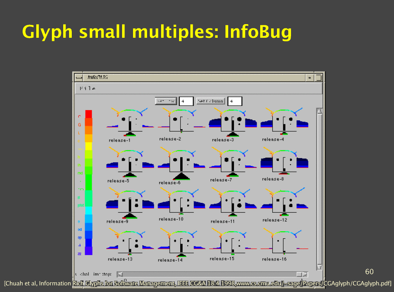
Task: Select the release-12 bug glyph
Action: (x=284, y=202)
